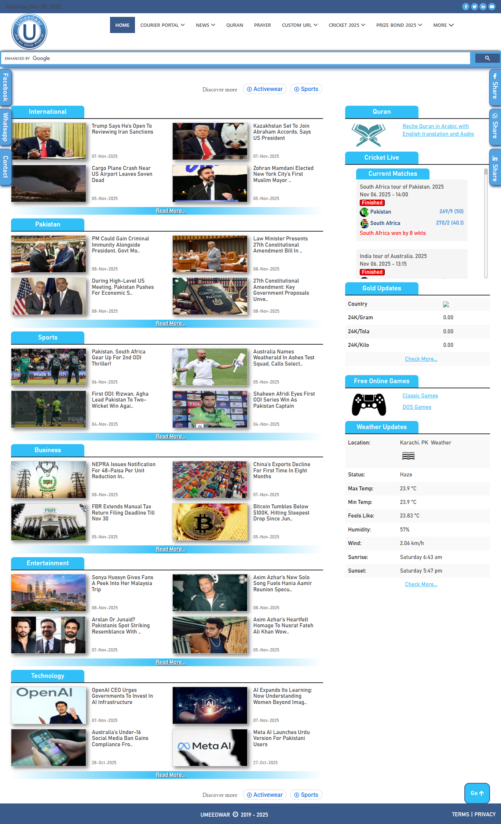501x824 pixels.
Task: Open the DOS Games link
Action: tap(417, 407)
